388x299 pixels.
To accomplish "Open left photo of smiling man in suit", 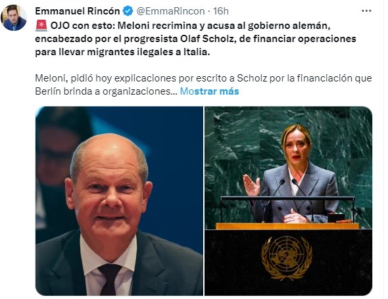I will [119, 201].
